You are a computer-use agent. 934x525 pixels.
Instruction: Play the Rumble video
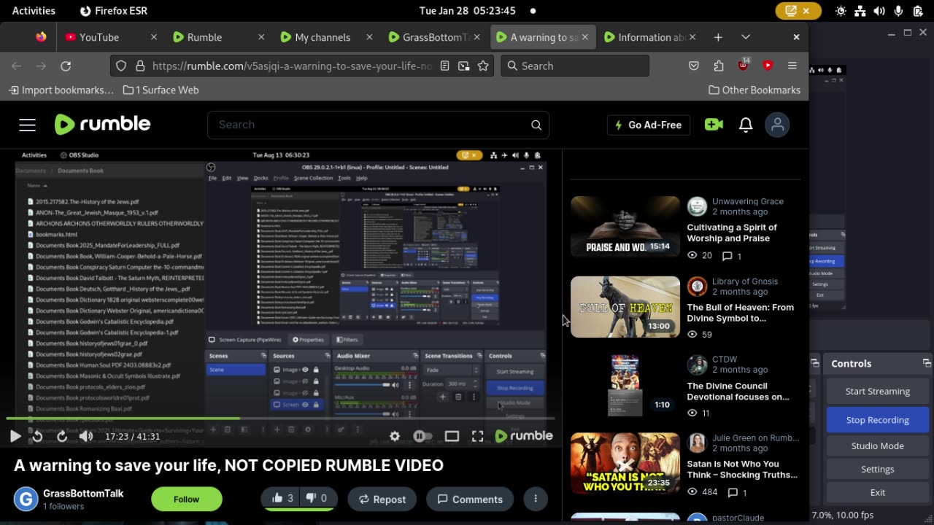15,436
